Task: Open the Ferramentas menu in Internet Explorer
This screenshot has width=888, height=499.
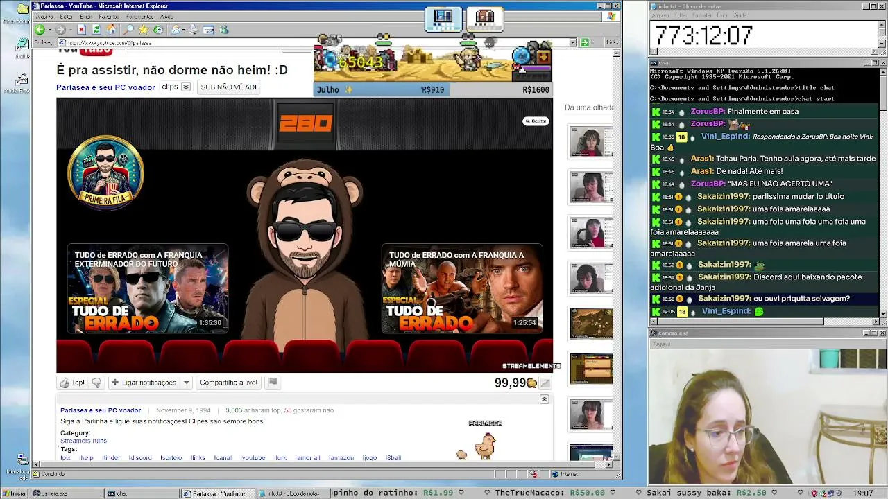Action: click(140, 17)
